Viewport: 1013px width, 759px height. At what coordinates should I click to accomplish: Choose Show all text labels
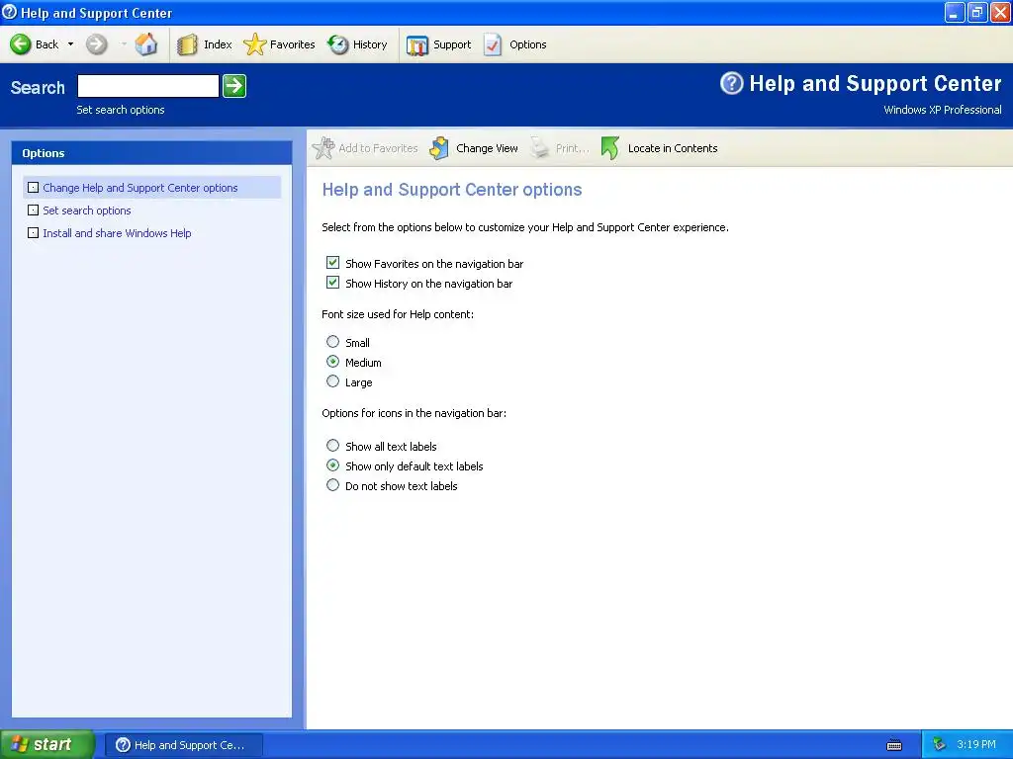(332, 446)
